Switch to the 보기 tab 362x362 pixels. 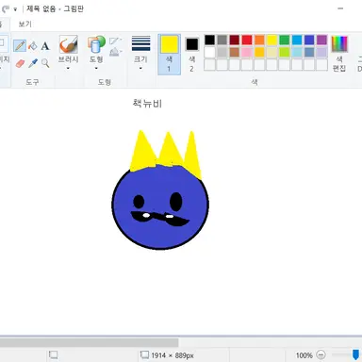25,24
